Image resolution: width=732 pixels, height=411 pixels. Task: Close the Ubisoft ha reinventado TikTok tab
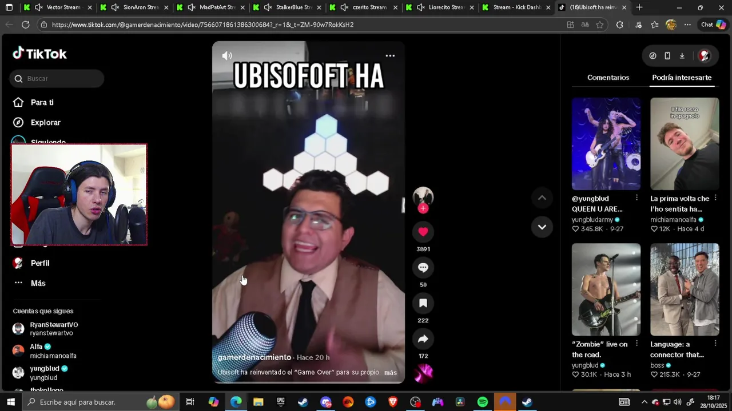[624, 7]
